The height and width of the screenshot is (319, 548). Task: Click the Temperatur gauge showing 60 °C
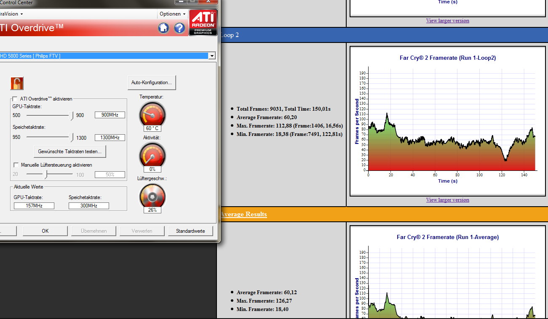coord(152,116)
